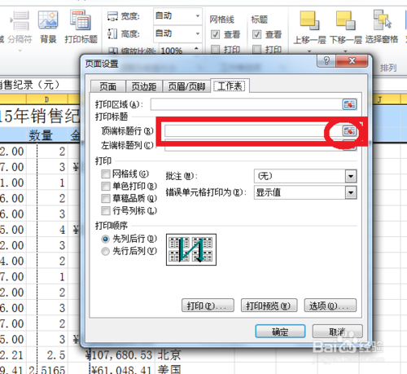Select column D header in spreadsheet
The width and height of the screenshot is (407, 374).
pyautogui.click(x=47, y=99)
